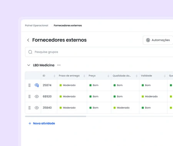The width and height of the screenshot is (173, 146).
Task: Toggle the eye icon for row 25874
Action: click(37, 85)
